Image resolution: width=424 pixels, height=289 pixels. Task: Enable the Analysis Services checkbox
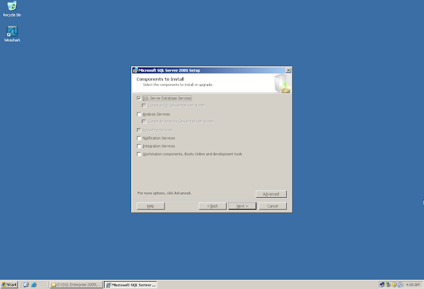pos(139,114)
